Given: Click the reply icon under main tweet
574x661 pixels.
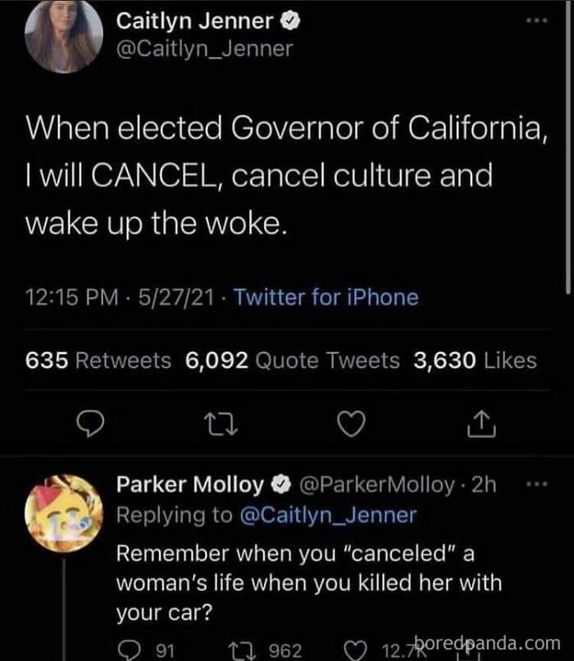Looking at the screenshot, I should 90,423.
